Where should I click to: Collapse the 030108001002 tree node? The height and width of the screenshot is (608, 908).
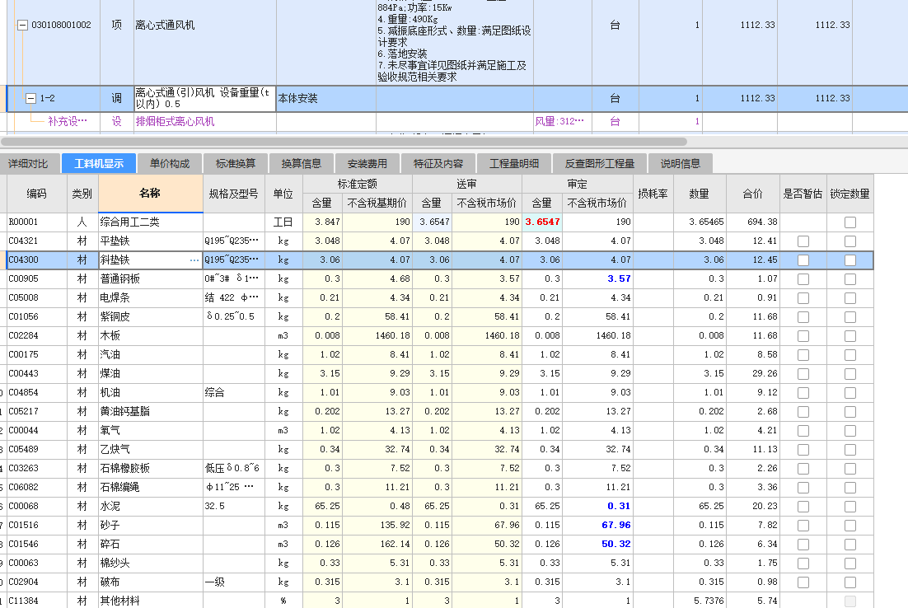click(x=22, y=26)
